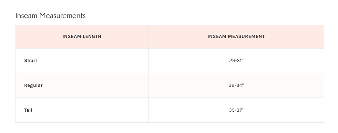Screen dimensions: 338x133
Task: Select the 29-31" measurement cell
Action: coord(236,61)
